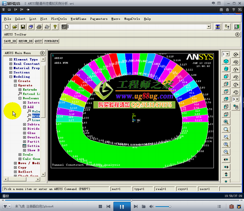Screen dimensions: 244x211
Task: Pause the video playback
Action: click(x=122, y=206)
